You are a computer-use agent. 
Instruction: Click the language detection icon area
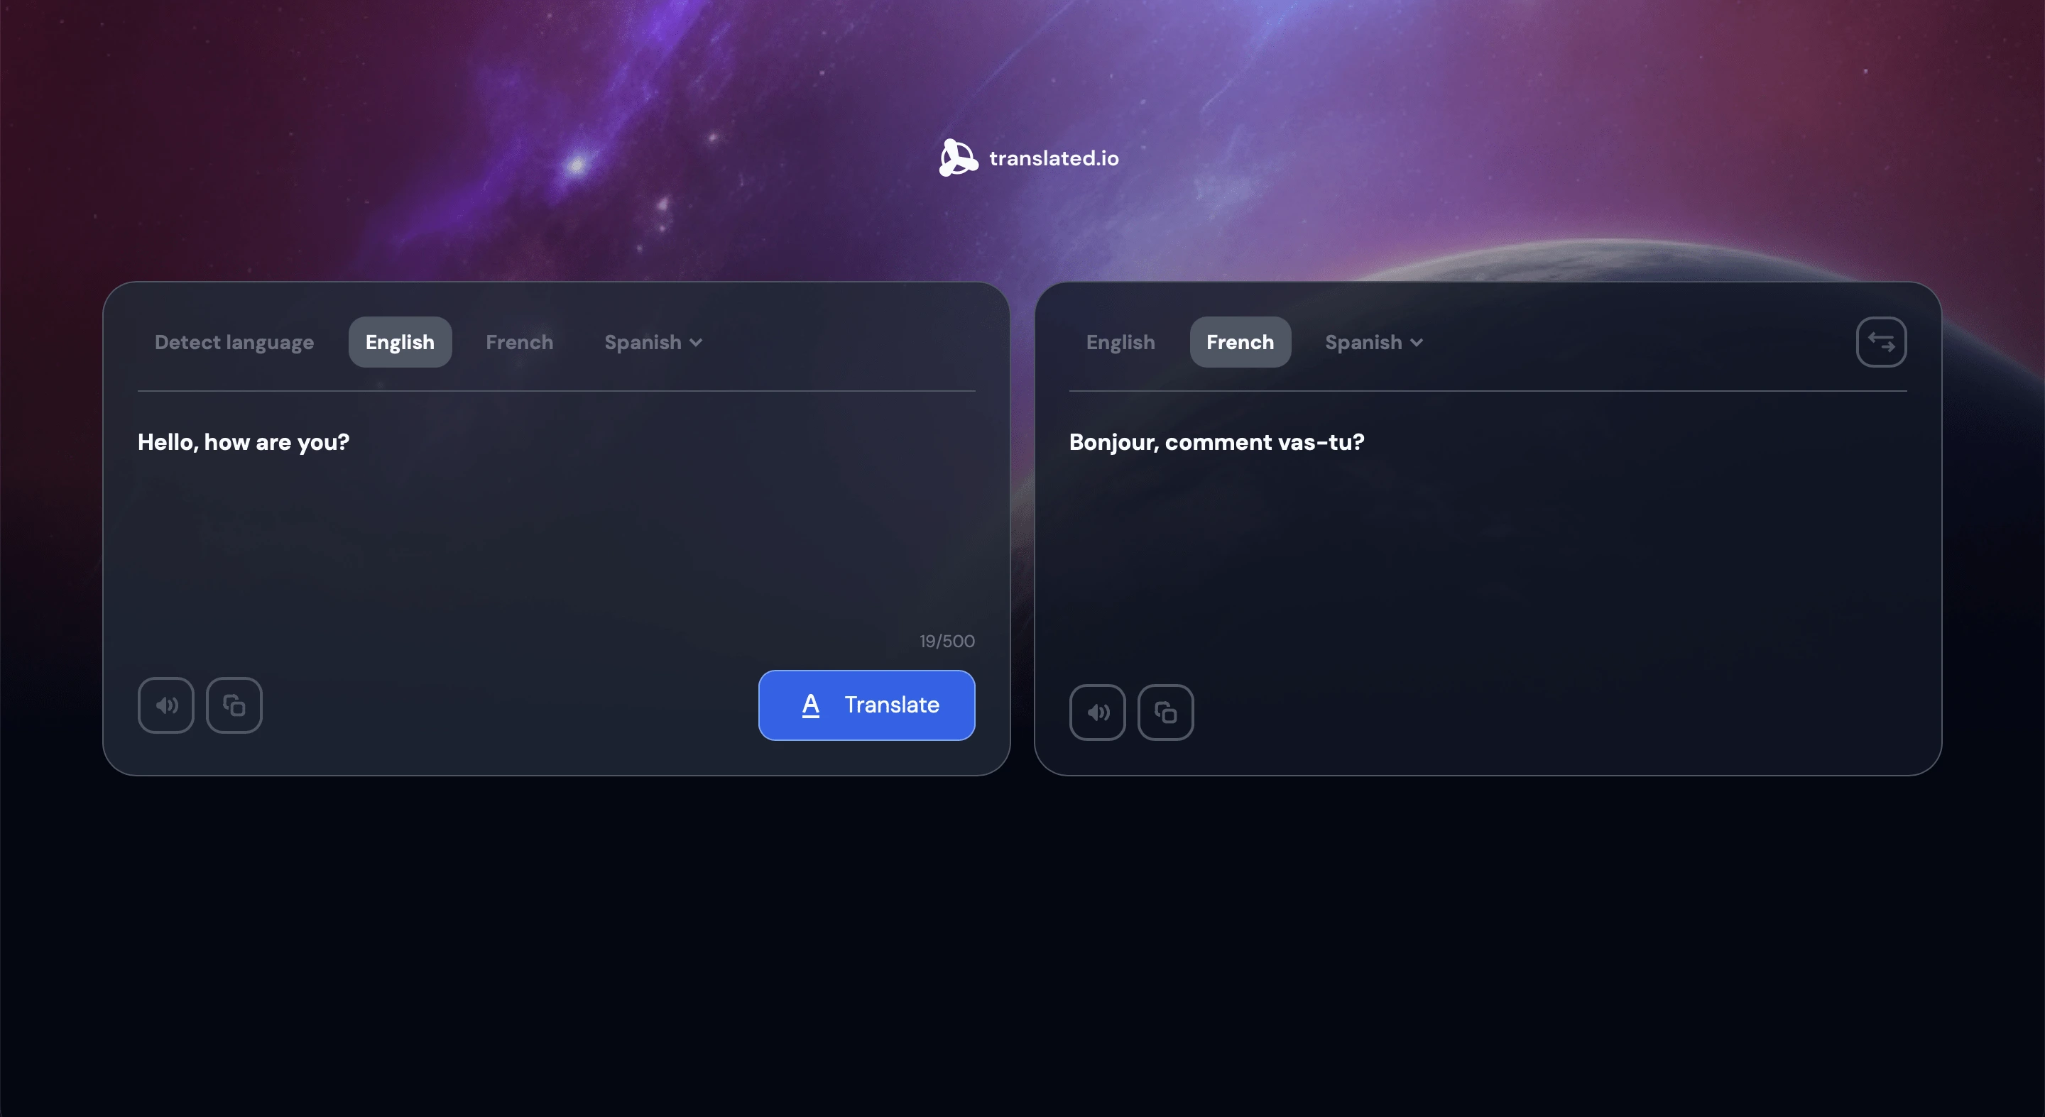pyautogui.click(x=234, y=341)
